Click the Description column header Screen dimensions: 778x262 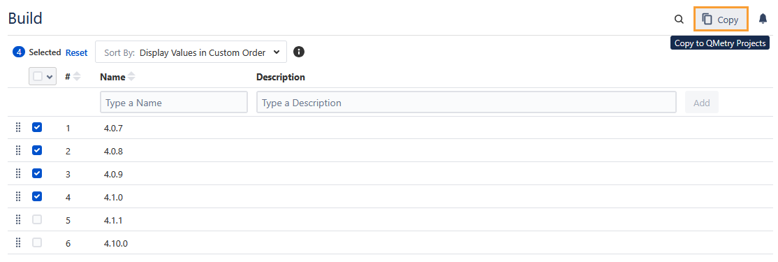click(x=280, y=78)
